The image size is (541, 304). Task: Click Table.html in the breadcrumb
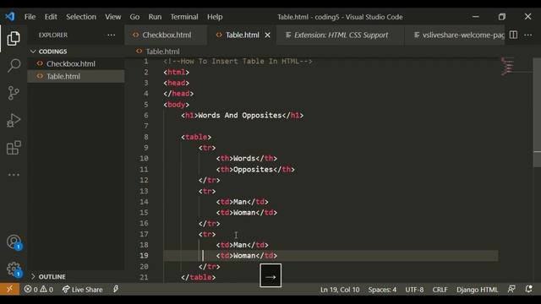pyautogui.click(x=162, y=52)
